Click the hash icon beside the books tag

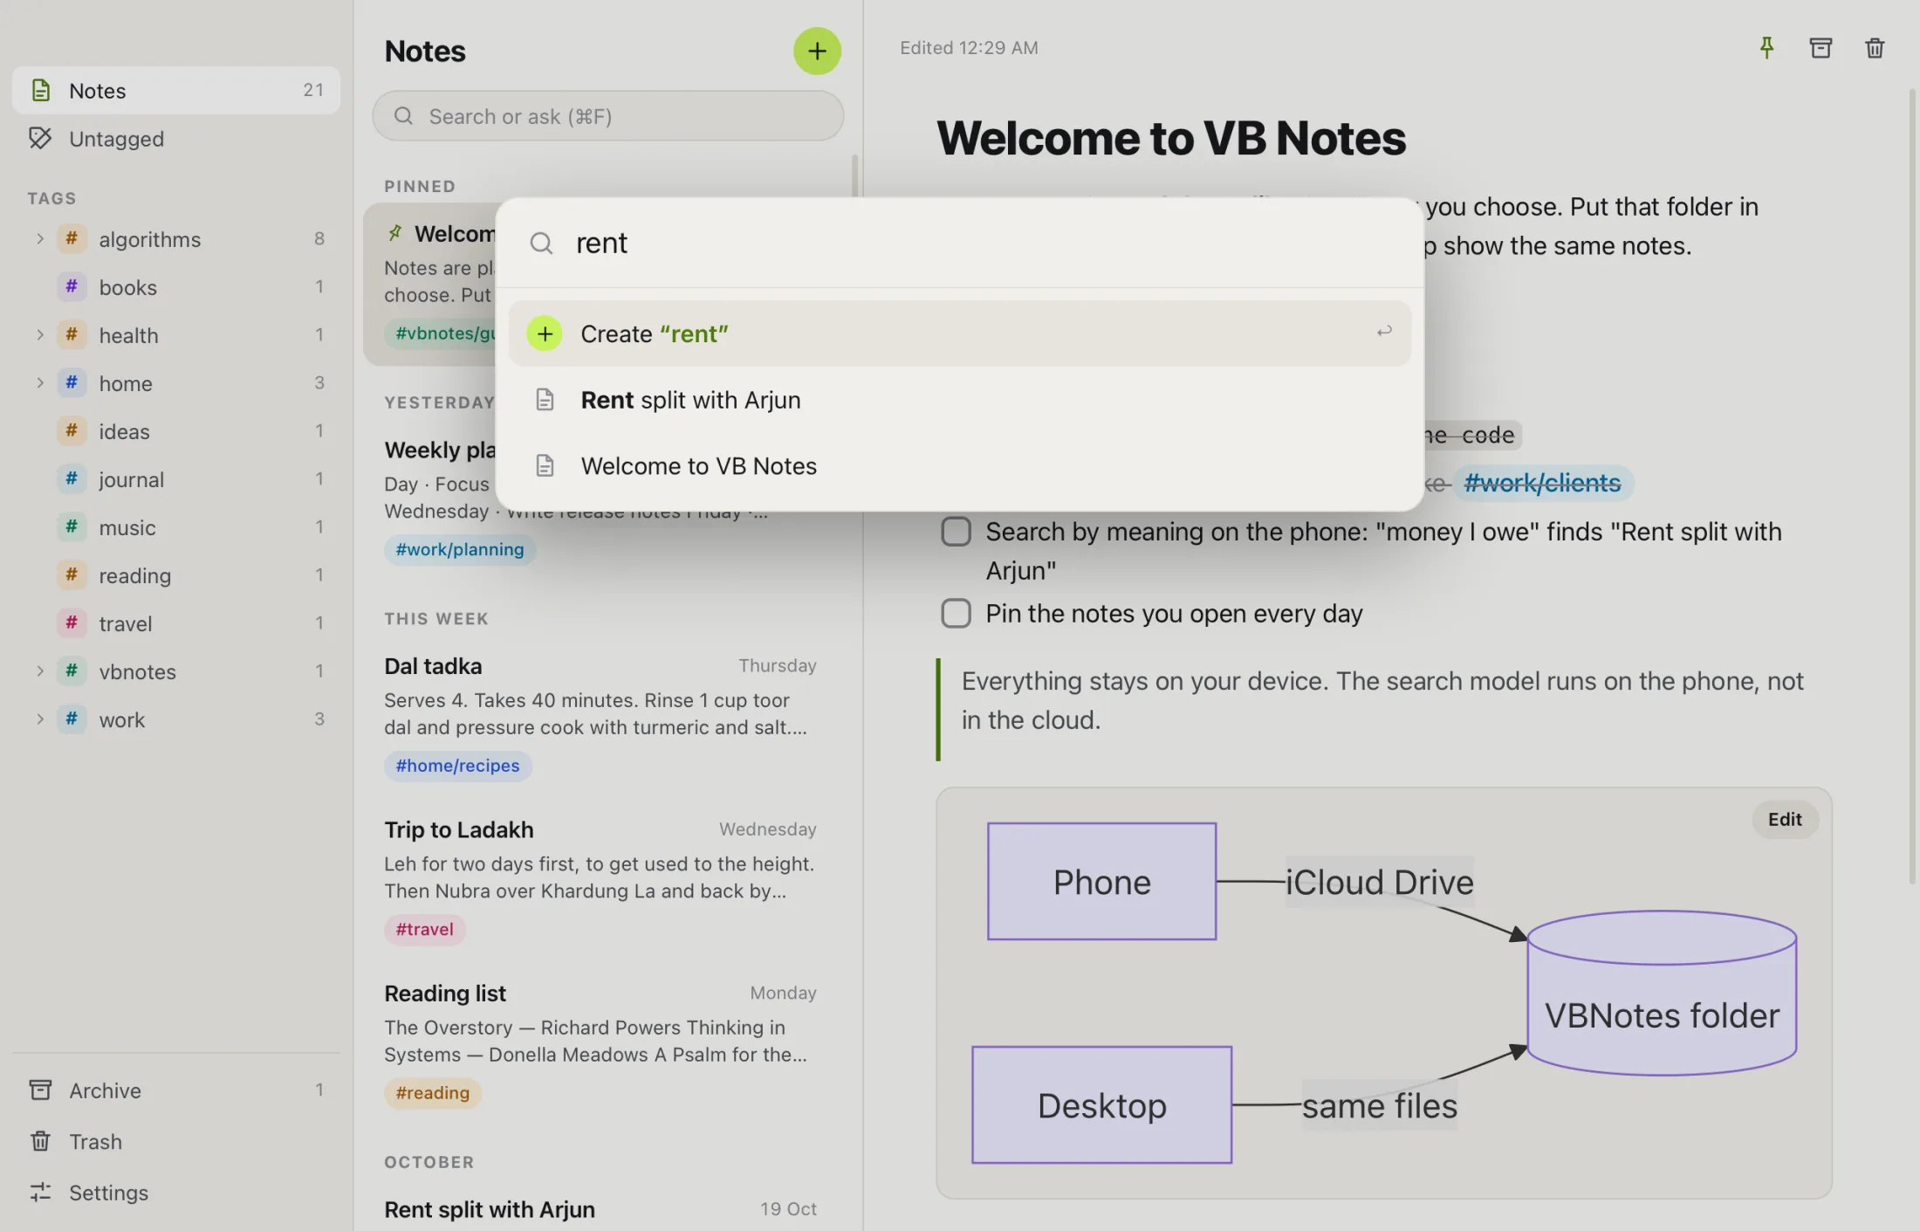click(x=72, y=286)
